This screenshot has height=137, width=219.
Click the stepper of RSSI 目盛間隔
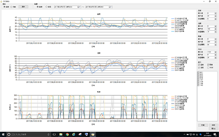215,58
